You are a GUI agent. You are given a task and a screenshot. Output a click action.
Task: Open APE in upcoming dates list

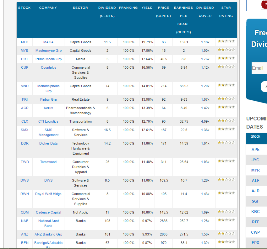coord(255,149)
